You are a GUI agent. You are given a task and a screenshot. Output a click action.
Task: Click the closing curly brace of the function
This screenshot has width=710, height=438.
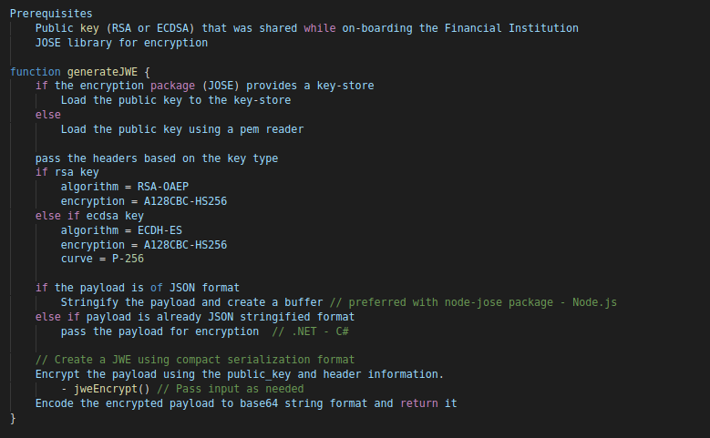(14, 418)
